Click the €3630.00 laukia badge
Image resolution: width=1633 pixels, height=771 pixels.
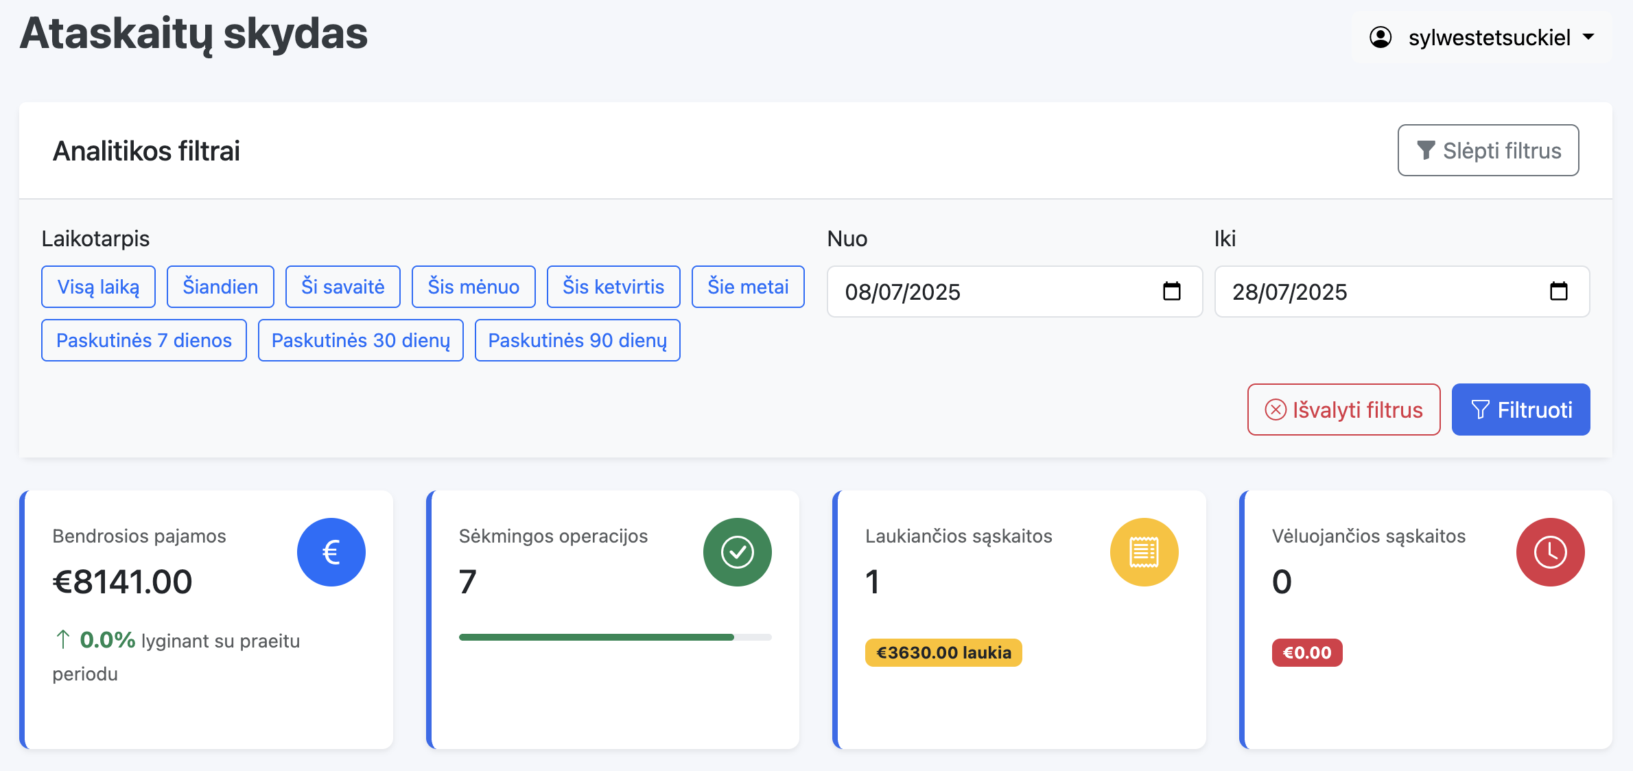[x=943, y=652]
